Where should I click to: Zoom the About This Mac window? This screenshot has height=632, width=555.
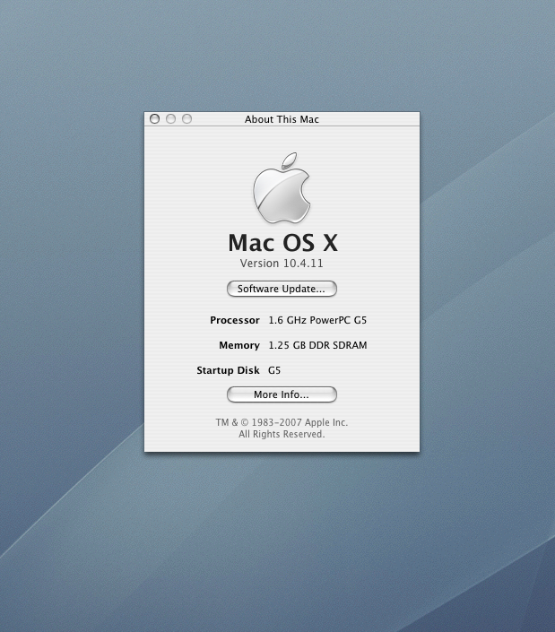click(186, 119)
